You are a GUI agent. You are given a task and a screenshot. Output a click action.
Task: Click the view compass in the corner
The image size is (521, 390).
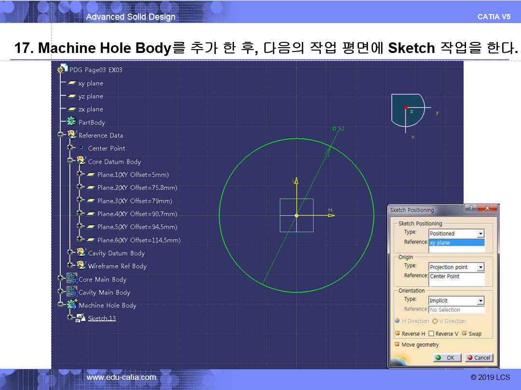click(408, 109)
